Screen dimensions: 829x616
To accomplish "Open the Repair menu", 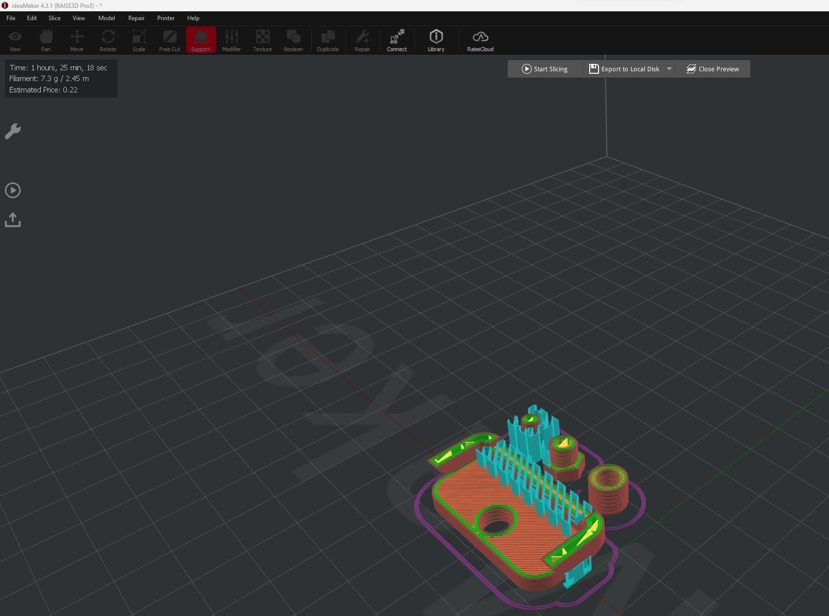I will (136, 18).
